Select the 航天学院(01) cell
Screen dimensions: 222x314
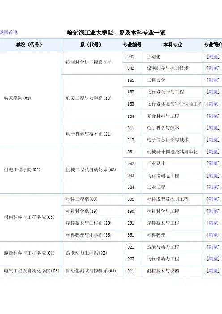click(x=30, y=98)
